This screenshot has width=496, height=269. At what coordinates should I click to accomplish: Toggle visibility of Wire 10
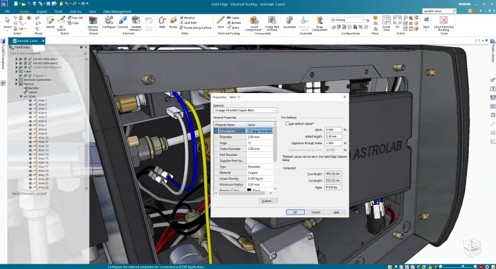[30, 138]
